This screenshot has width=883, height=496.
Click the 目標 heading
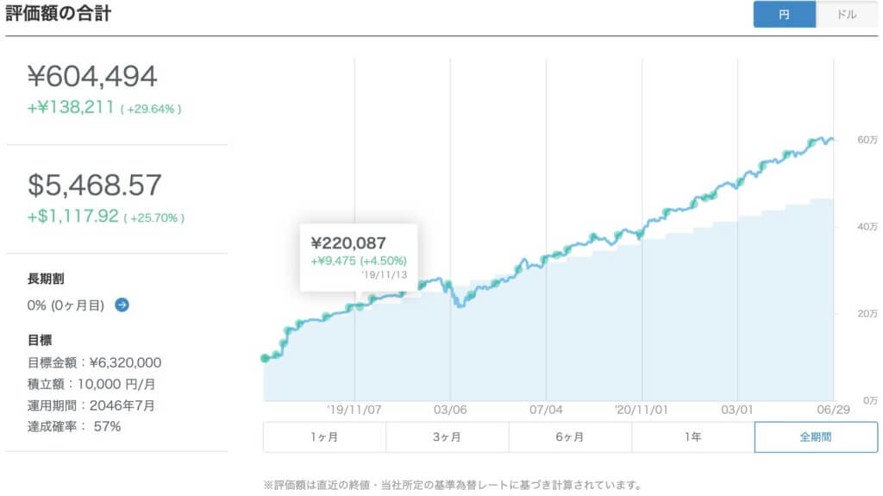coord(40,340)
